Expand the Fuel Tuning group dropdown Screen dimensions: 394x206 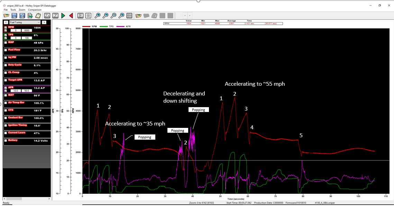point(25,22)
